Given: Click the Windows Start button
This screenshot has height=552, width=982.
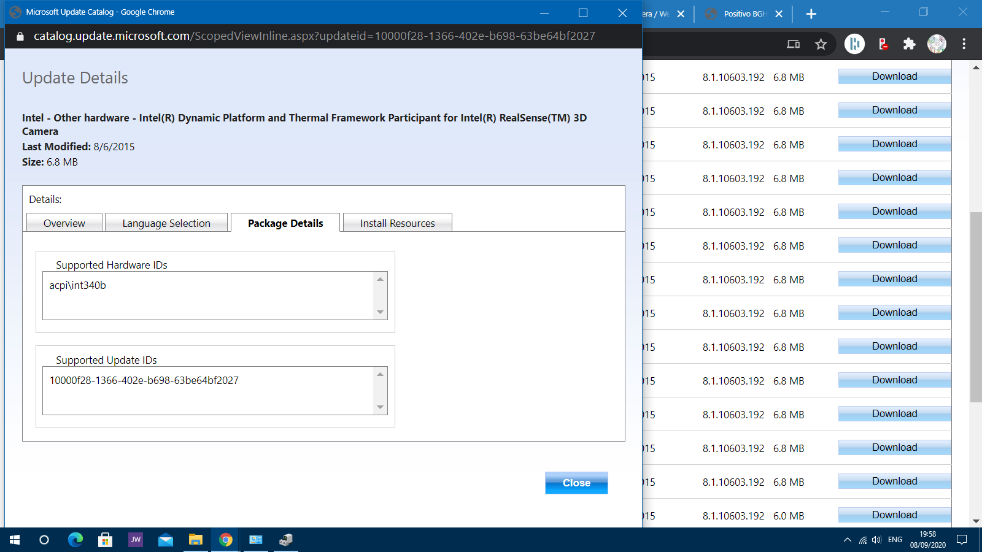Looking at the screenshot, I should 15,540.
